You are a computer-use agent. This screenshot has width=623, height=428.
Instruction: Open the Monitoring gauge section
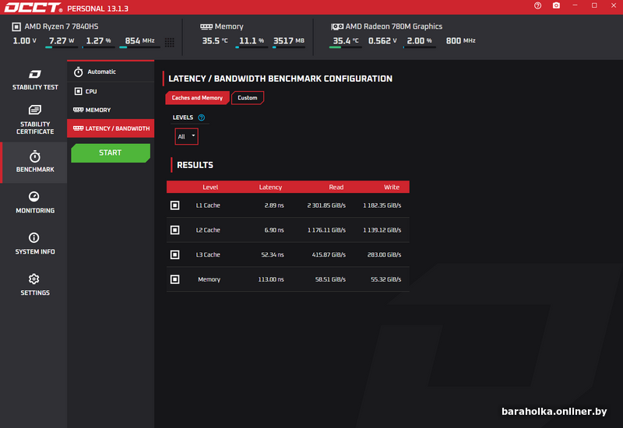click(34, 203)
